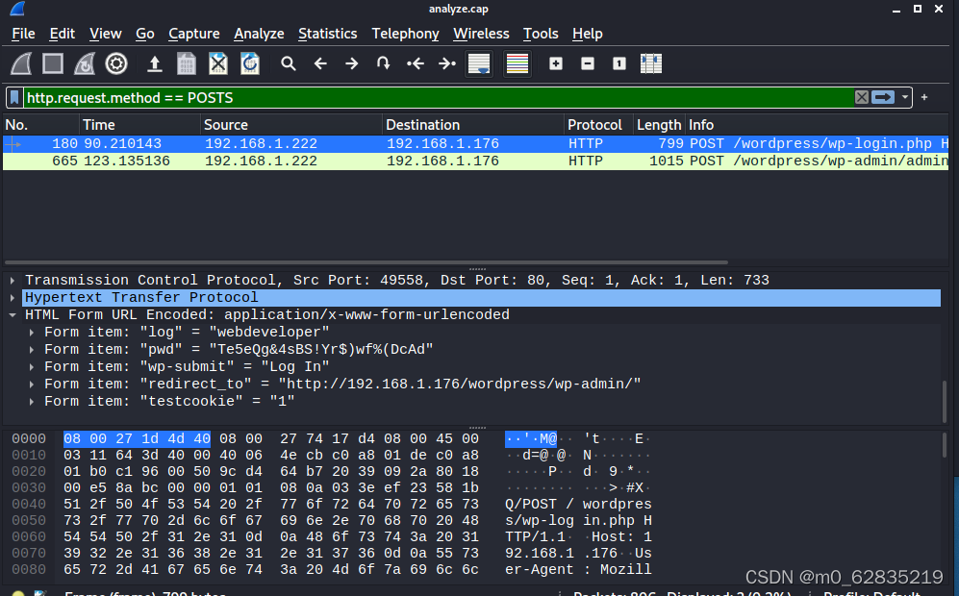Open the Find Packet search tool

(288, 63)
